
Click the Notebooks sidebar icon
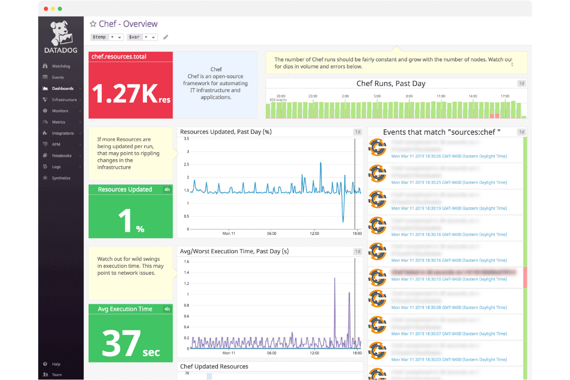click(x=45, y=156)
